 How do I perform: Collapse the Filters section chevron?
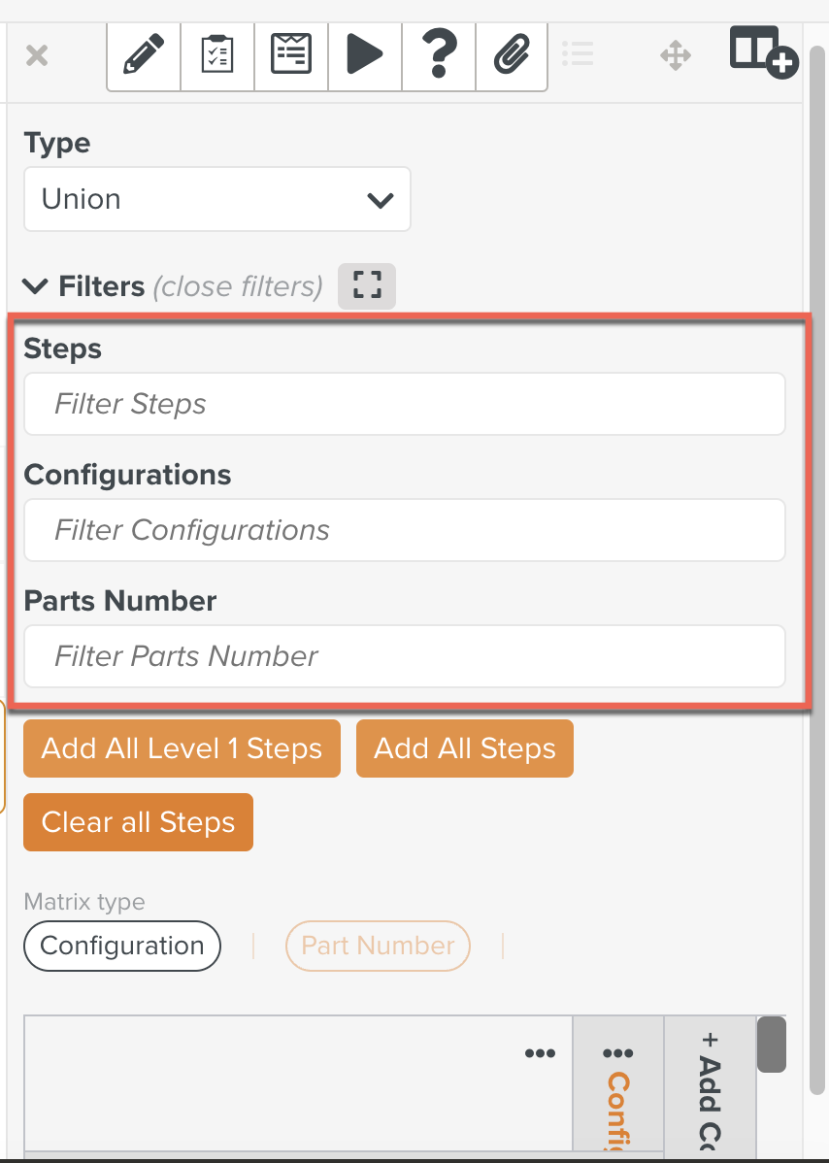pyautogui.click(x=35, y=285)
